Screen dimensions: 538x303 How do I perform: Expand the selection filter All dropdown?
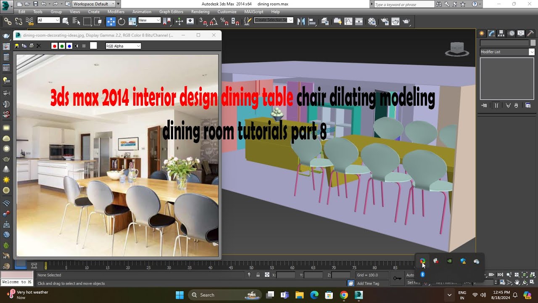click(49, 20)
